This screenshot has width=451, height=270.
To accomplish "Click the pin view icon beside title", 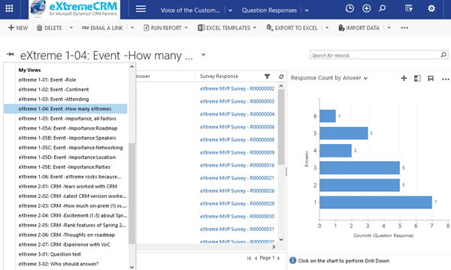I will [x=11, y=54].
